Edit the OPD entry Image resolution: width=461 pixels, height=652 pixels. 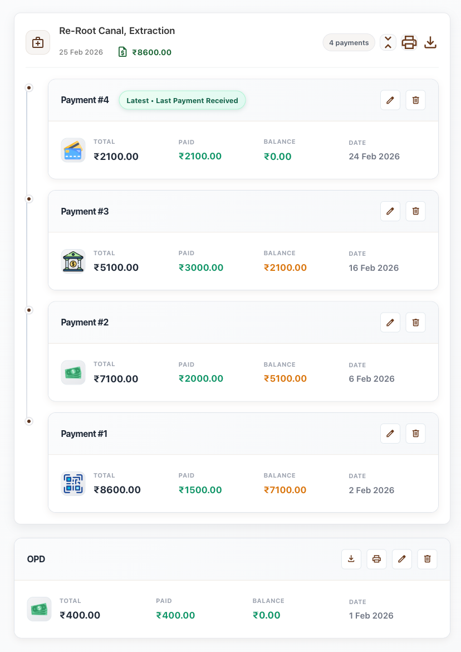tap(402, 559)
